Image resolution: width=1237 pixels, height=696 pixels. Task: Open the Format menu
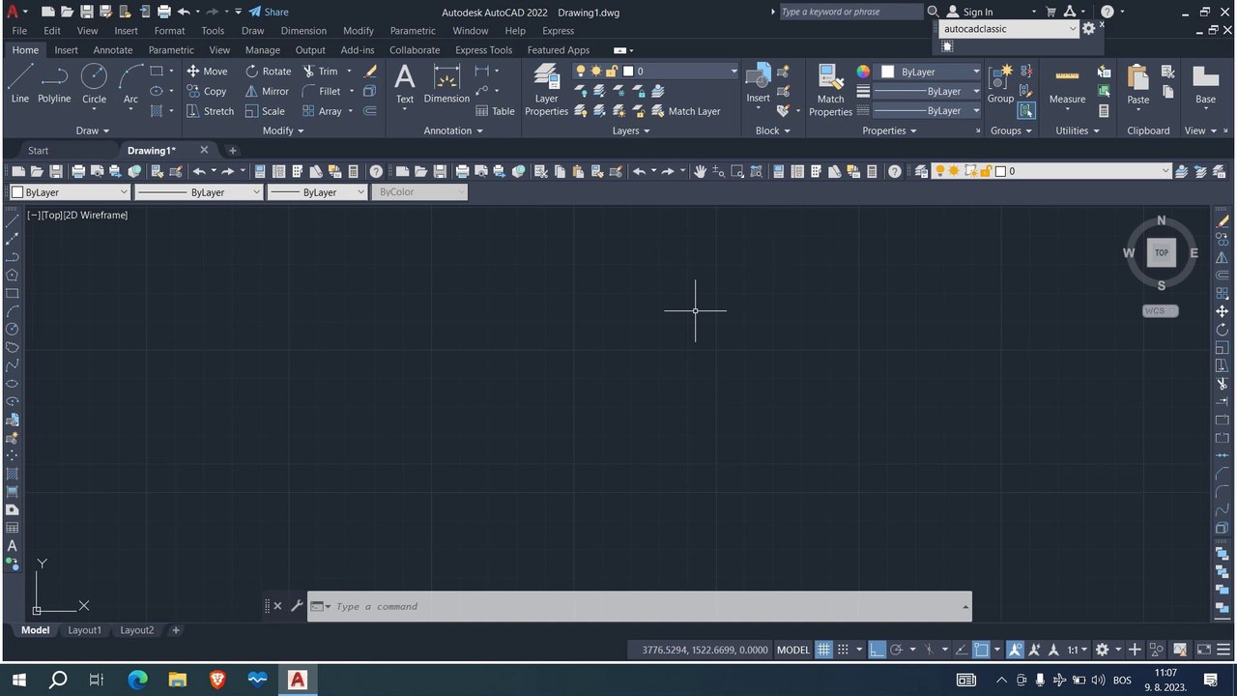pyautogui.click(x=169, y=31)
